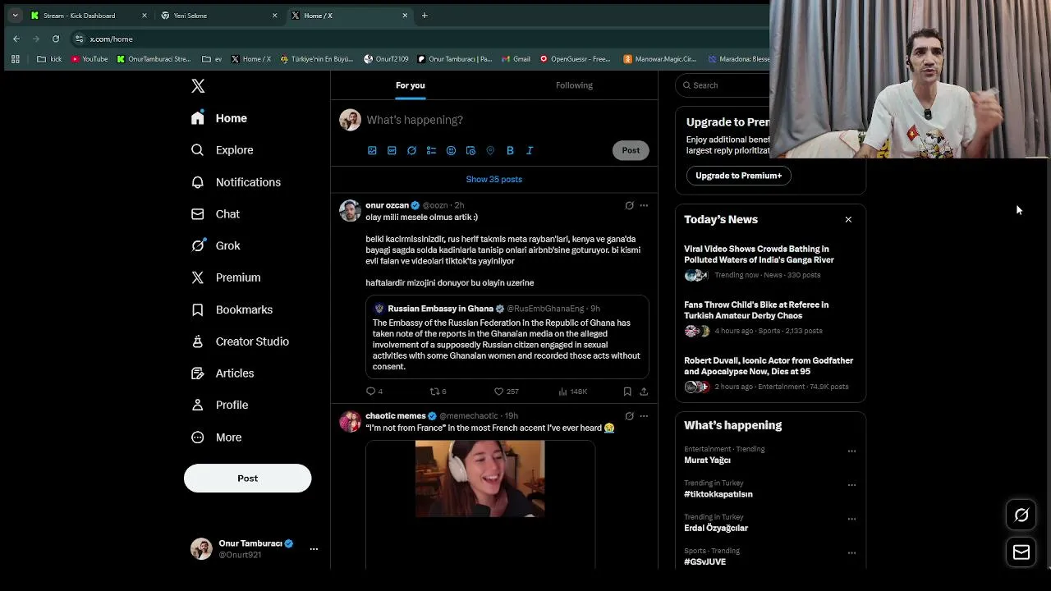The height and width of the screenshot is (591, 1051).
Task: Open Articles in the sidebar
Action: [x=223, y=373]
